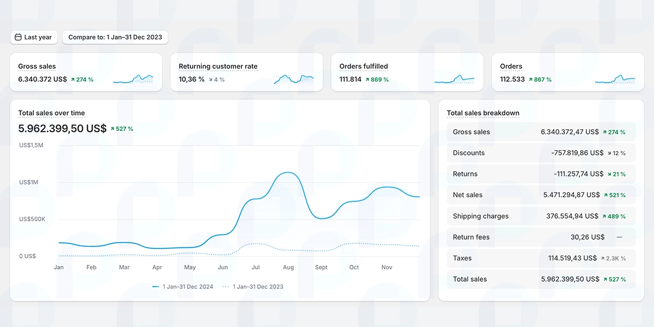Select Gross sales row in breakdown

[x=541, y=132]
